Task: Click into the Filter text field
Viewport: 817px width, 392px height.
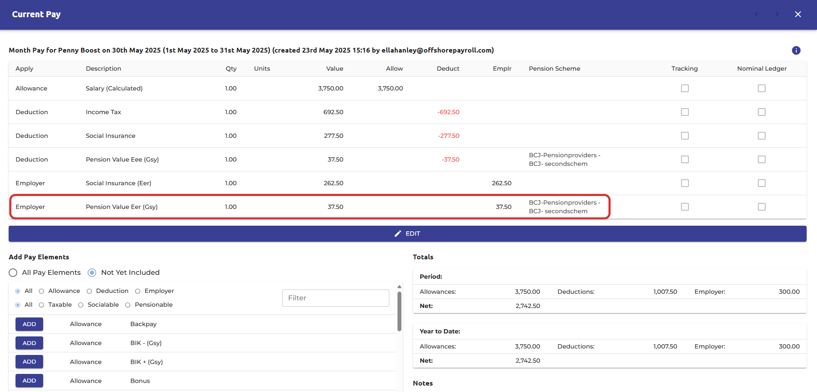Action: click(x=336, y=298)
